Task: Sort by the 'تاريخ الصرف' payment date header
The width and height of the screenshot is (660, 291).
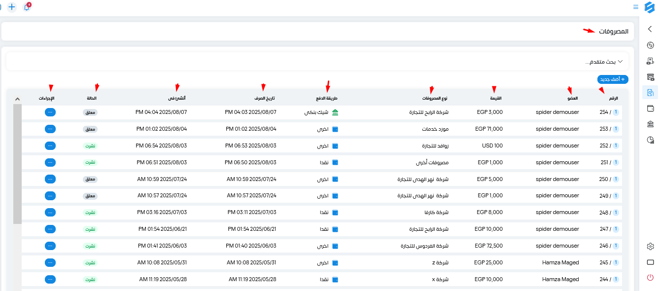Action: 265,99
